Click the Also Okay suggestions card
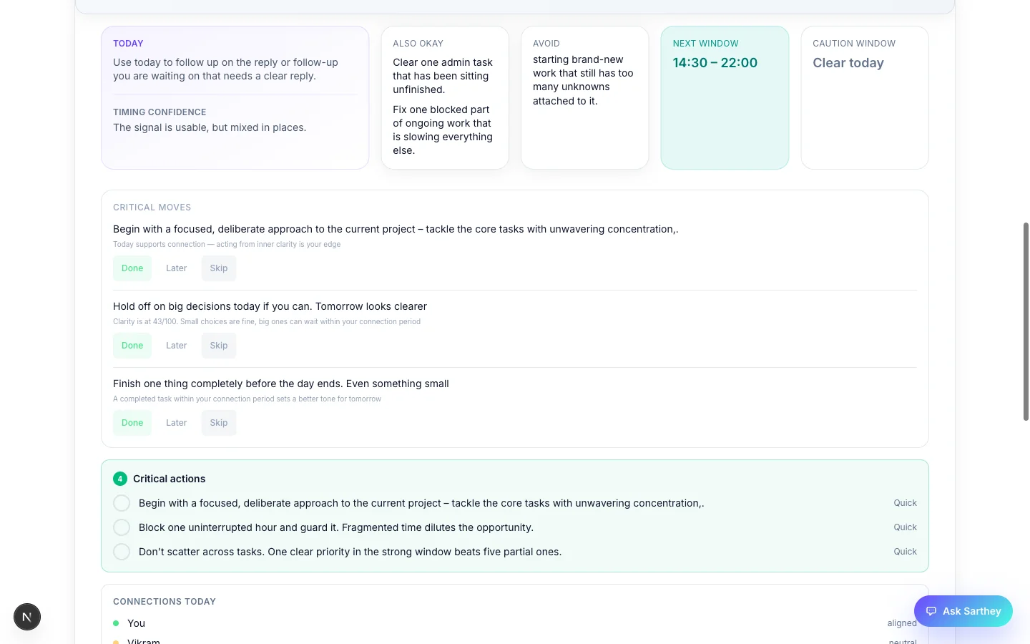This screenshot has height=644, width=1030. (x=445, y=98)
